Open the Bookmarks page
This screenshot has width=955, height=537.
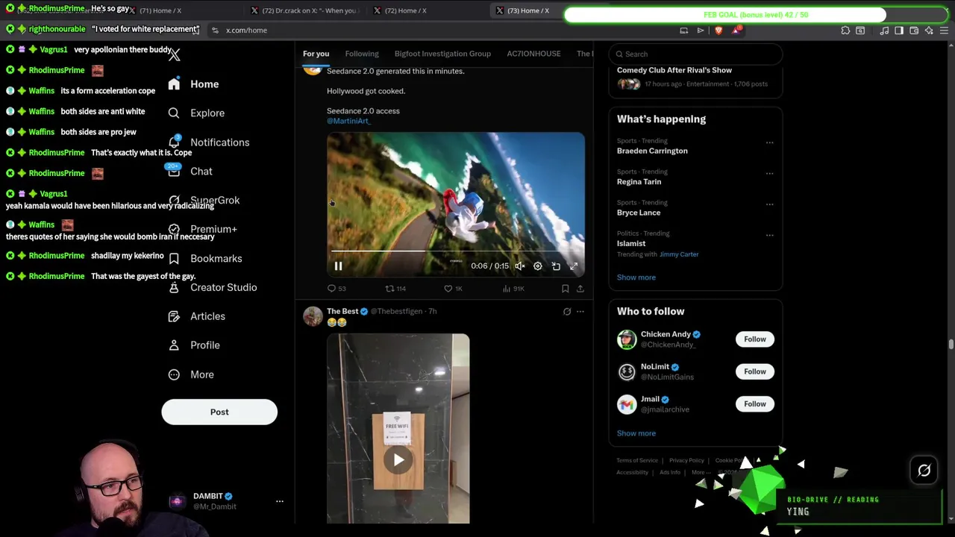(x=205, y=259)
